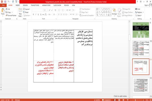Click Reset in the Slides group
The image size is (152, 101).
pos(26,12)
